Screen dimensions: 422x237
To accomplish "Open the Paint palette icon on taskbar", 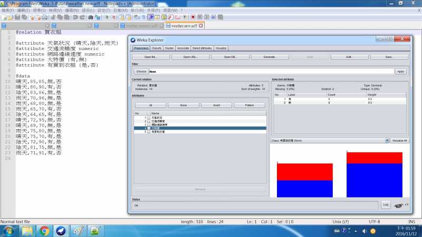I will [x=78, y=231].
